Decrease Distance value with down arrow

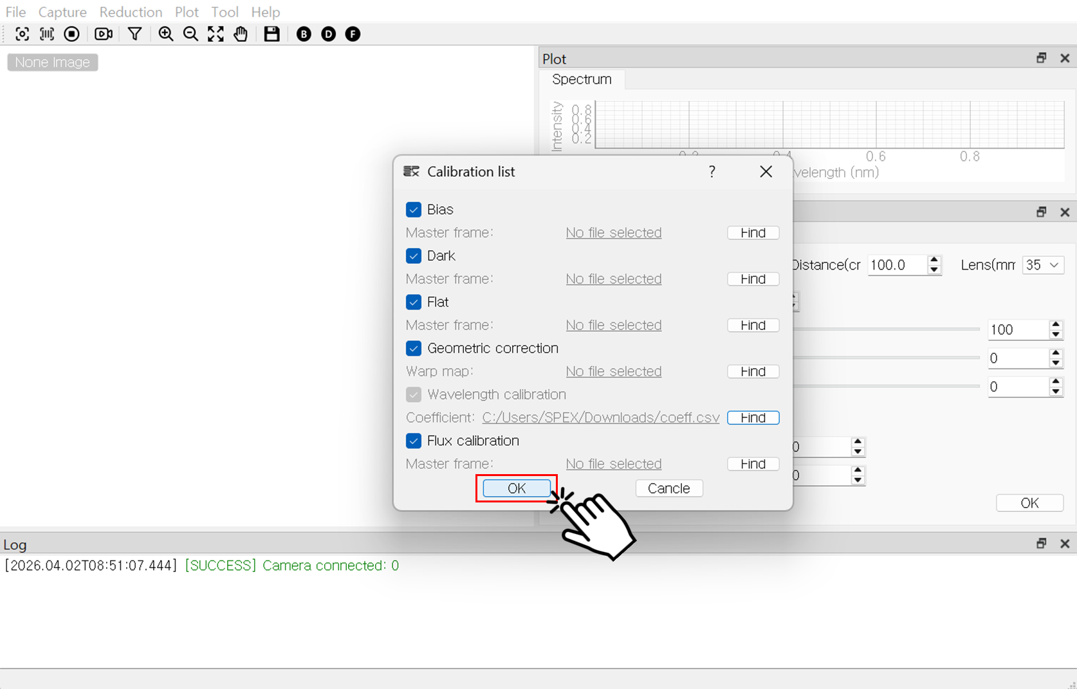934,270
